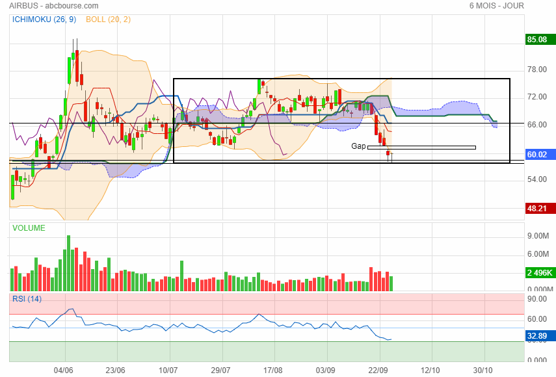The width and height of the screenshot is (556, 377).
Task: Click the red 48.21 low price tag
Action: click(x=540, y=209)
